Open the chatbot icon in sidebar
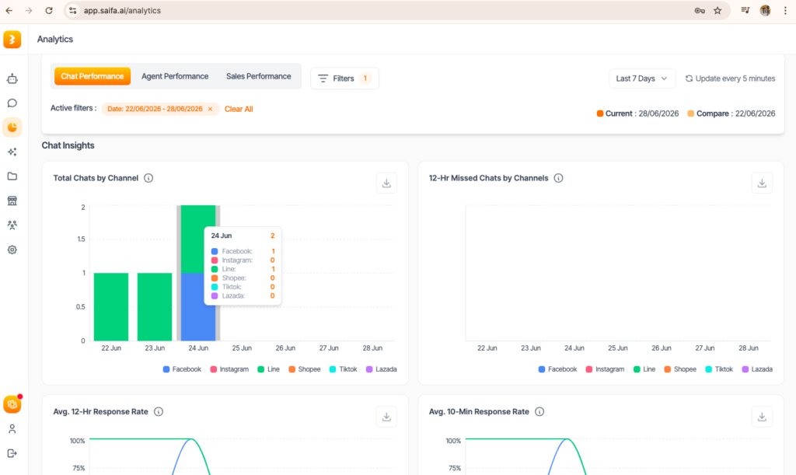Screen dimensions: 796x475 point(12,79)
